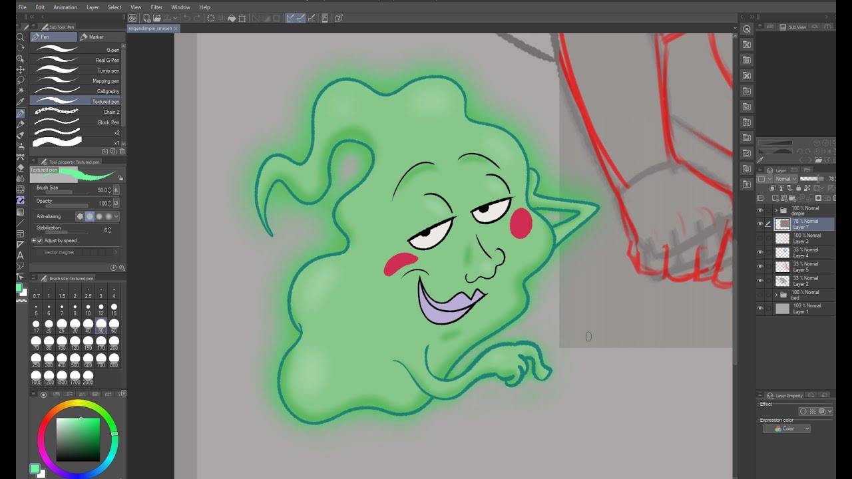Pick brush size 2000 preset
Screen dimensions: 852x479
tap(88, 378)
